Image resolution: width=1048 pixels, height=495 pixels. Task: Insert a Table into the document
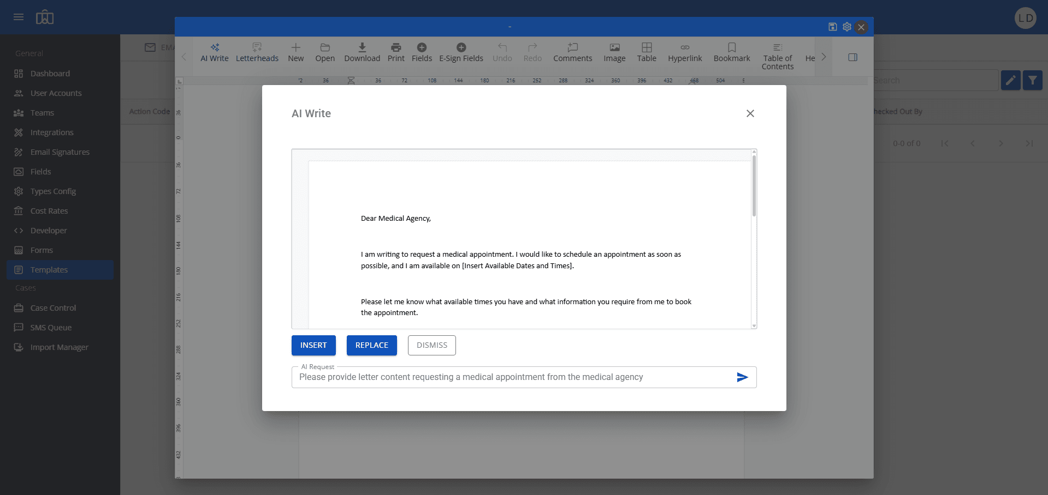(x=647, y=52)
